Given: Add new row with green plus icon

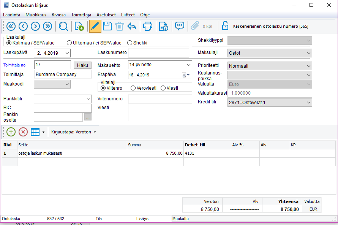Looking at the screenshot, I should 11,132.
